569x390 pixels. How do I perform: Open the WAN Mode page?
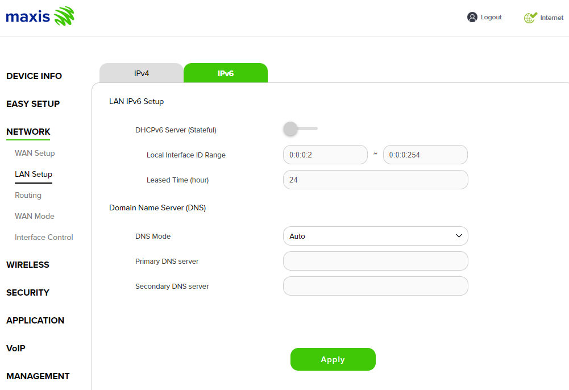click(x=35, y=216)
